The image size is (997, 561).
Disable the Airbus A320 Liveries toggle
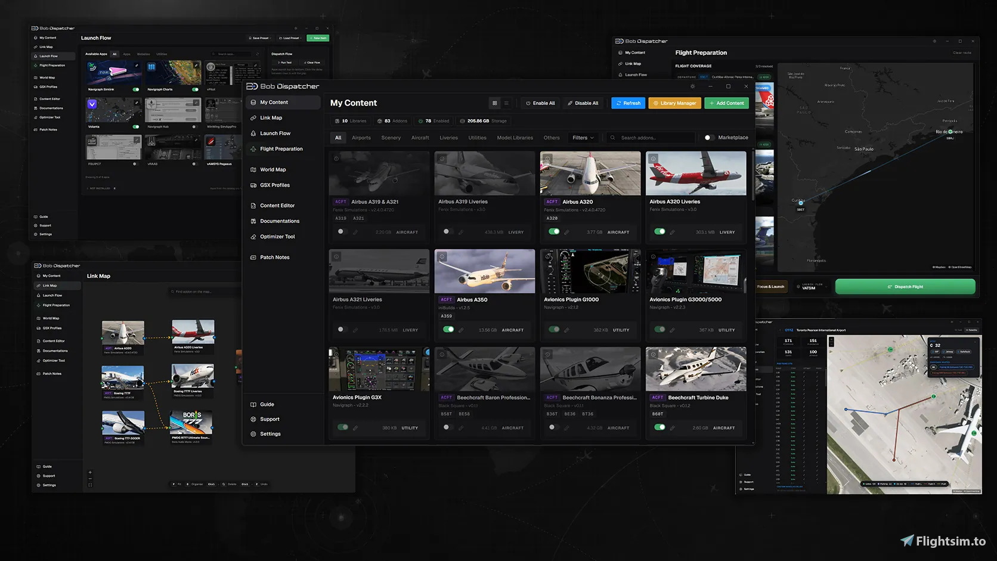pos(659,231)
